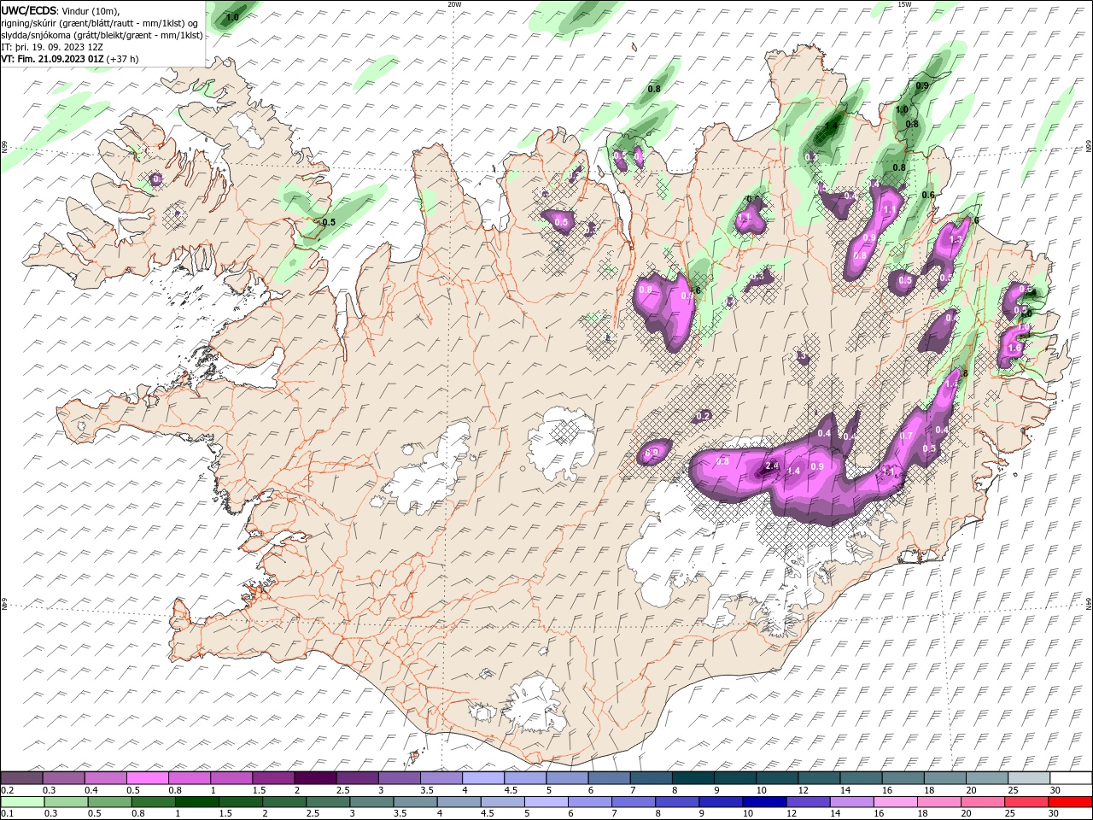The image size is (1093, 820).
Task: Click the rain legend swatch between 2 and 2.5
Action: (x=284, y=802)
